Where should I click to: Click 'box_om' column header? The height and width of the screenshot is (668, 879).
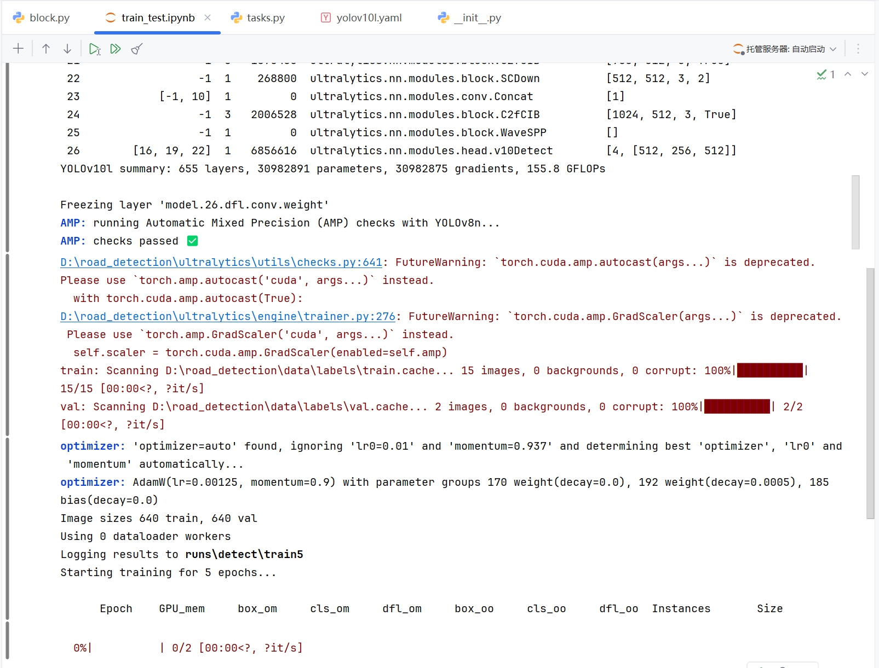[257, 608]
